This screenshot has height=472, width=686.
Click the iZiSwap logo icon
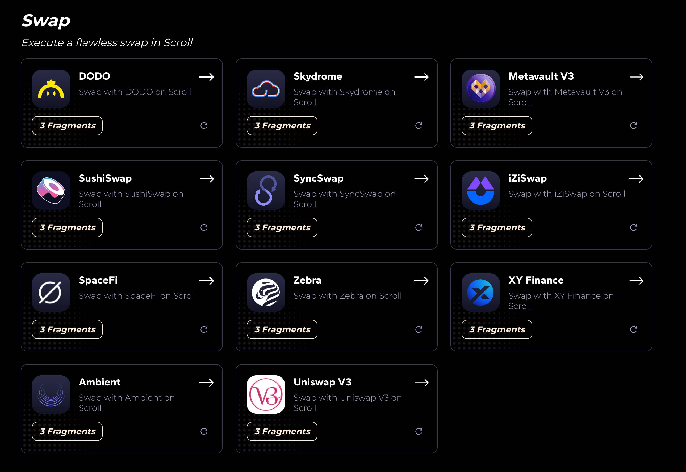480,190
